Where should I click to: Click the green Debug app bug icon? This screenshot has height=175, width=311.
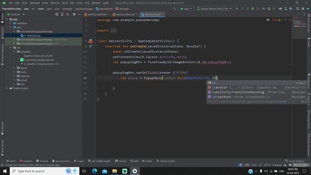[253, 9]
